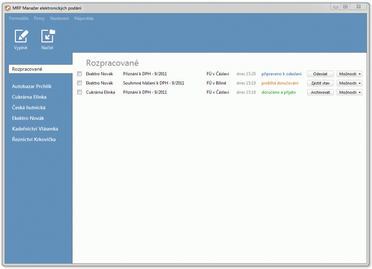Click status text doručeno a přijato
This screenshot has height=269, width=372.
click(x=279, y=92)
